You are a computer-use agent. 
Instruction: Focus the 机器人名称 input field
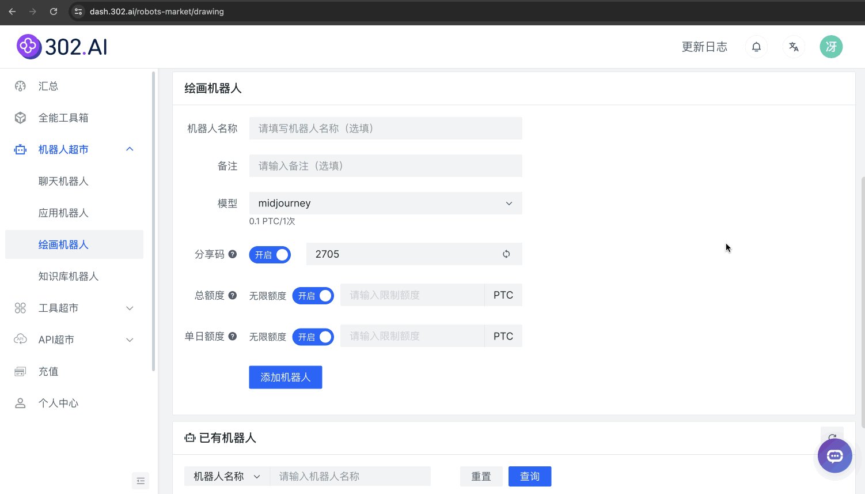tap(385, 128)
